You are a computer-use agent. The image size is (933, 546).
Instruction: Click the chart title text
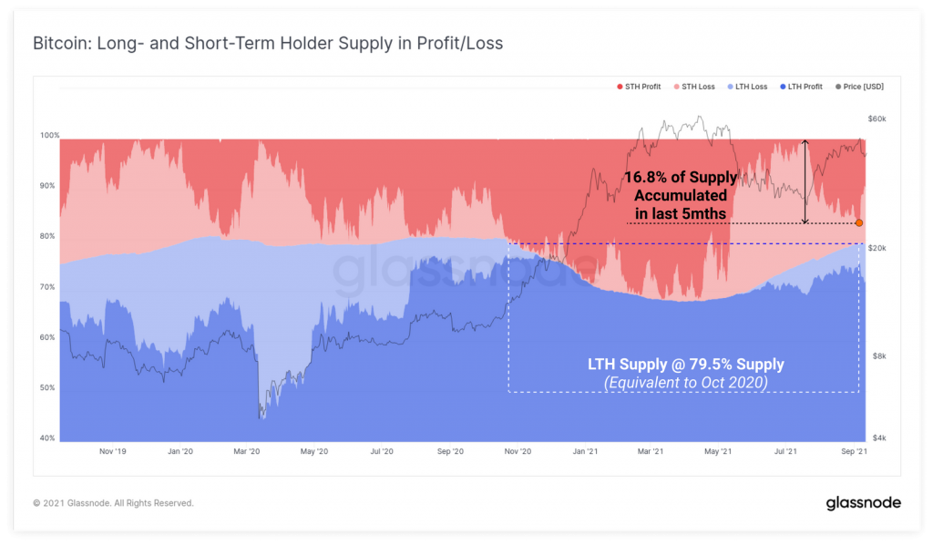tap(268, 44)
